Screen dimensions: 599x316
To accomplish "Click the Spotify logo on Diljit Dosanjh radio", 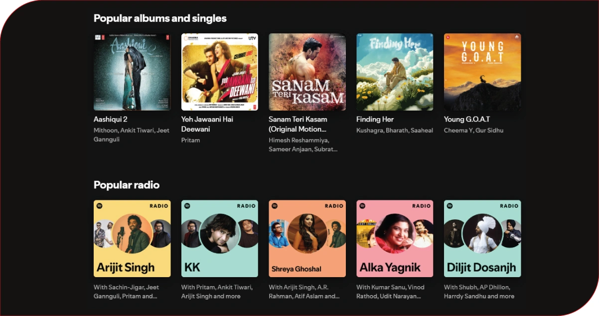I will [x=449, y=206].
